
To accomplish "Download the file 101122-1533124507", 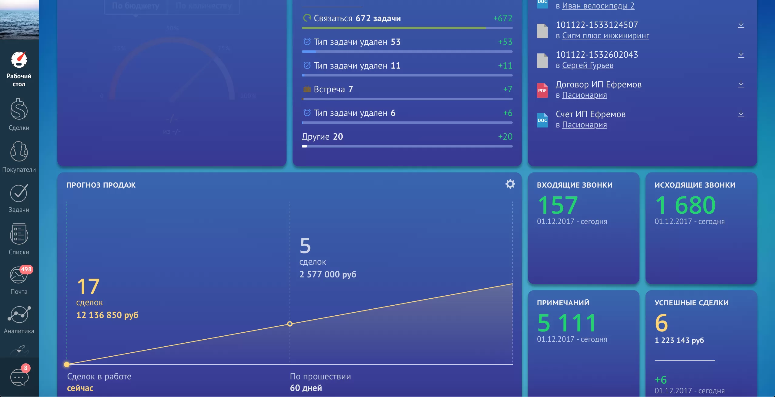I will click(x=741, y=24).
